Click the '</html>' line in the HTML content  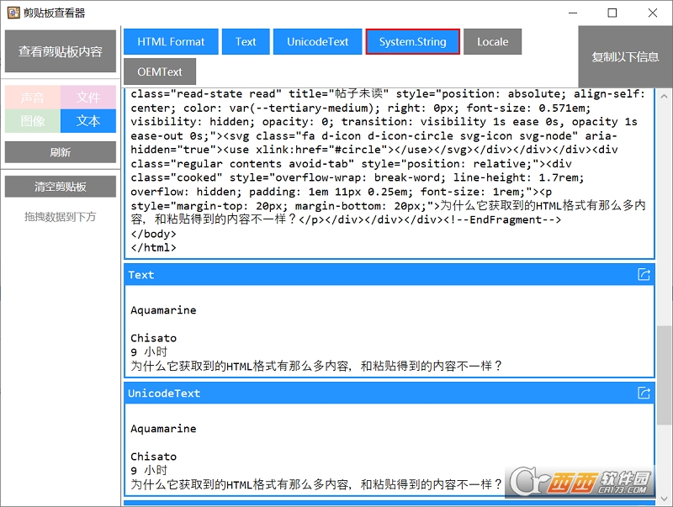point(153,247)
